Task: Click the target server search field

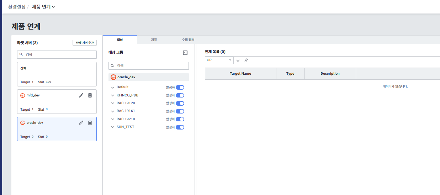Action: click(x=57, y=54)
